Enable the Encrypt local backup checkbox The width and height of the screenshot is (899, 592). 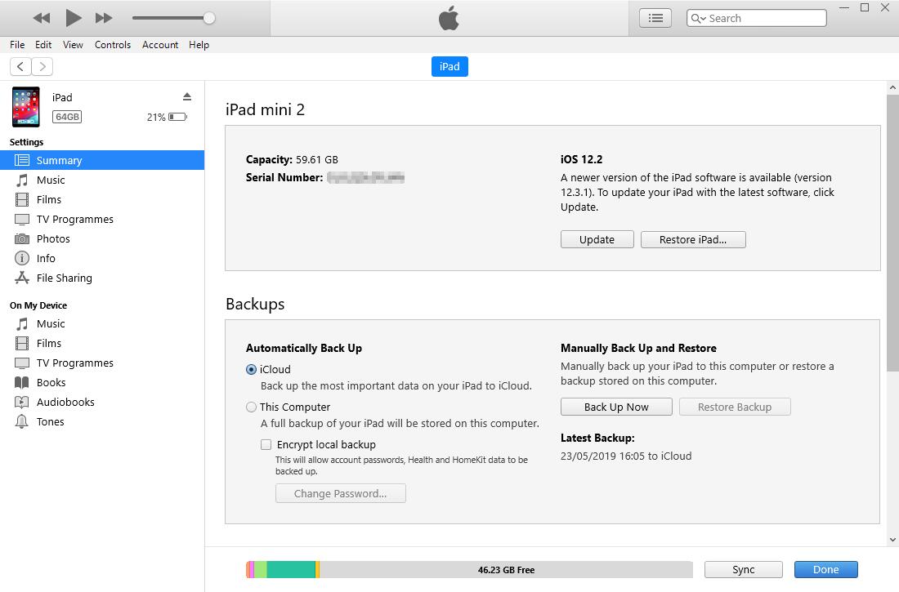pos(266,445)
